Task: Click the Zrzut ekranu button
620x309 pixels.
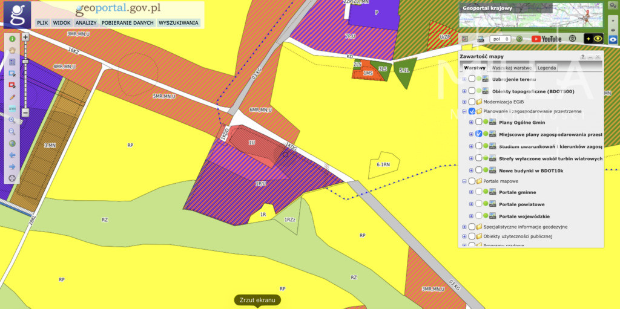Action: click(x=257, y=300)
